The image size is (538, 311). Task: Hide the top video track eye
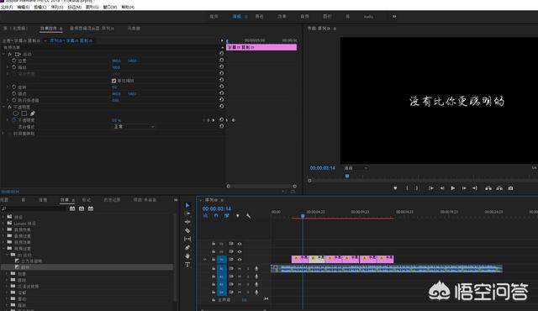pos(240,244)
